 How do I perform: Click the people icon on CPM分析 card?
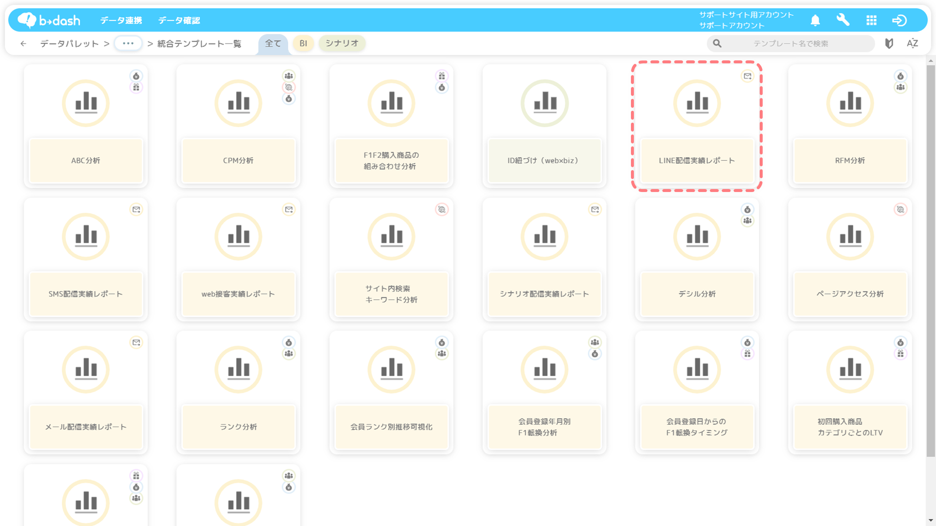(x=289, y=76)
